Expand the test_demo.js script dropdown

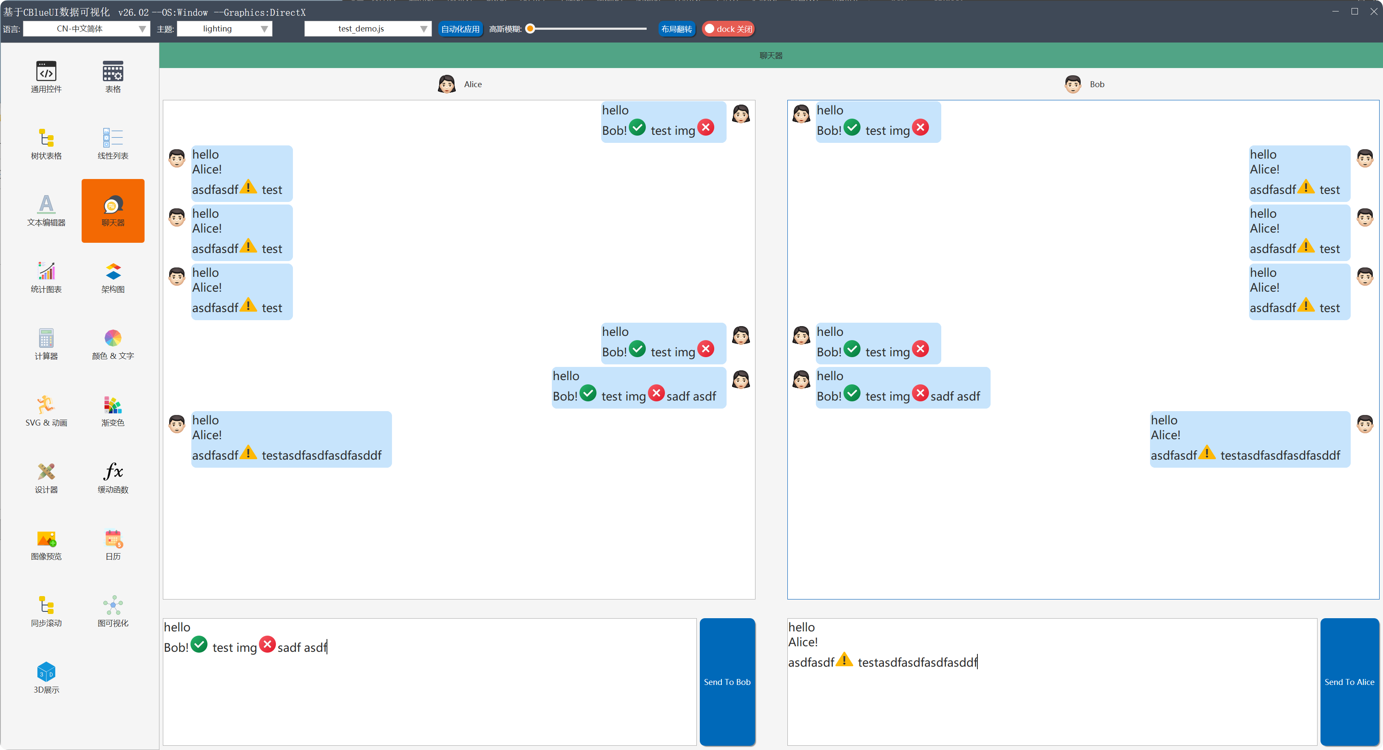point(368,29)
